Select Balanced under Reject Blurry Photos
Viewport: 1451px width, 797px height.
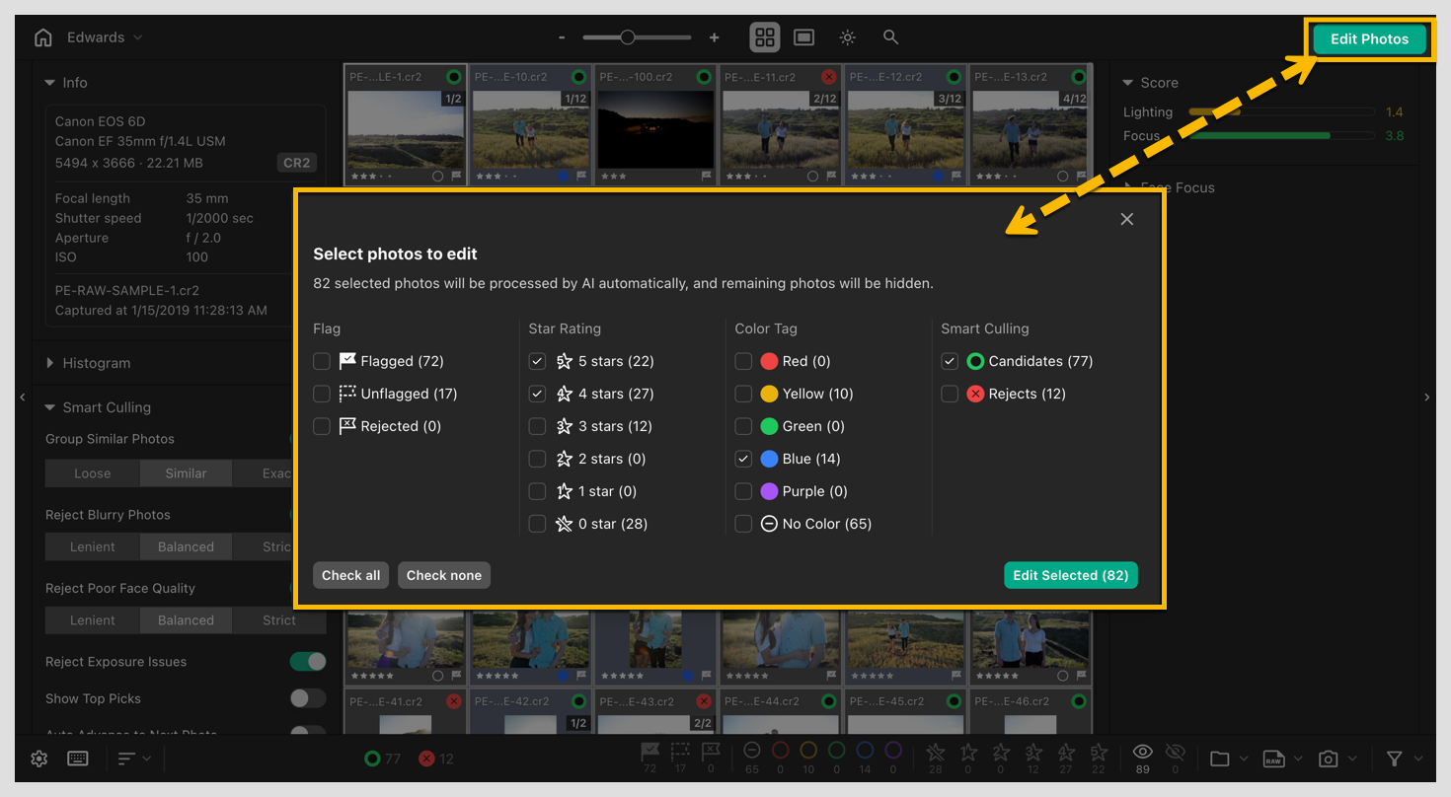point(186,546)
